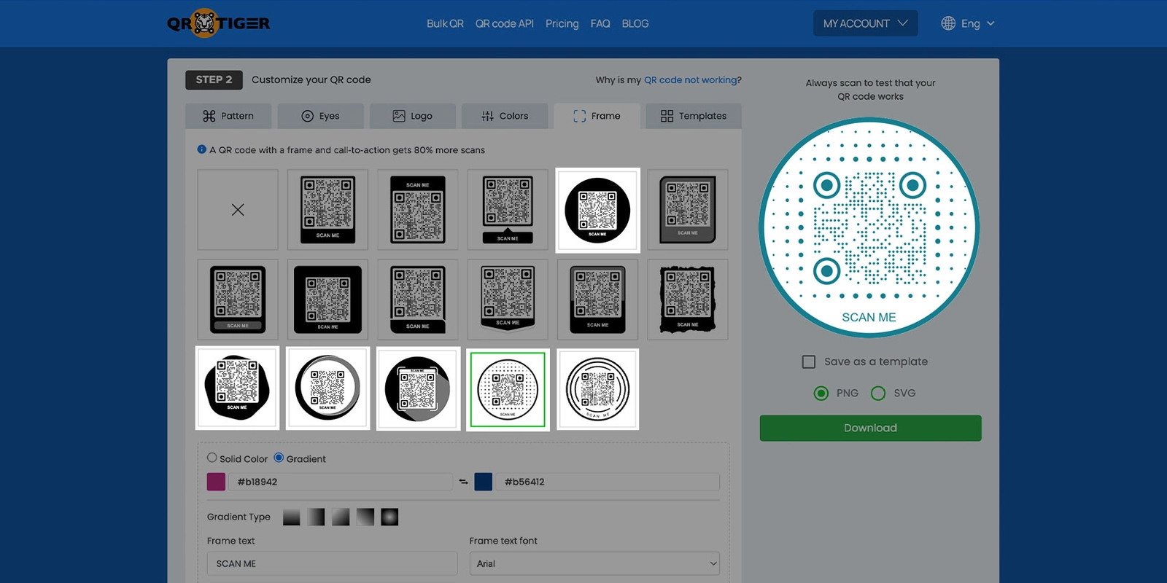Select the solid black circle frame
Viewport: 1167px width, 583px height.
(x=597, y=210)
